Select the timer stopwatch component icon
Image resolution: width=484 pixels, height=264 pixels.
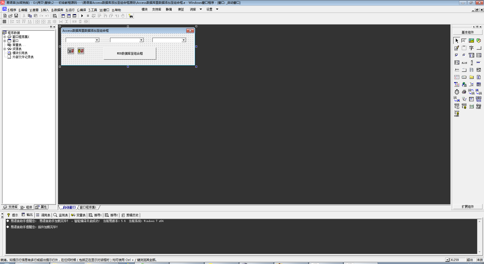point(457,92)
